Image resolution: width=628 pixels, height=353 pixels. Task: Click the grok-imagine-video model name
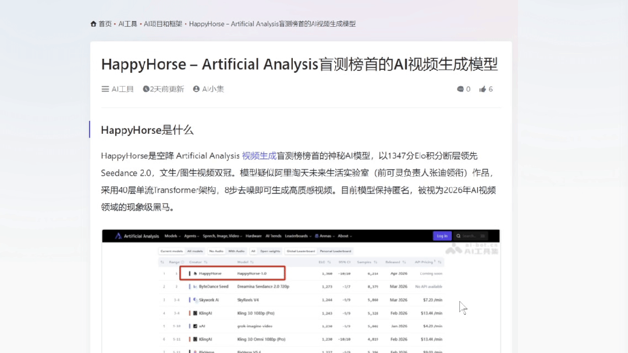pos(255,326)
